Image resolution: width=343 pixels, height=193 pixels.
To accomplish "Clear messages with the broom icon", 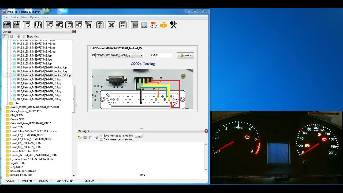I will click(x=80, y=138).
